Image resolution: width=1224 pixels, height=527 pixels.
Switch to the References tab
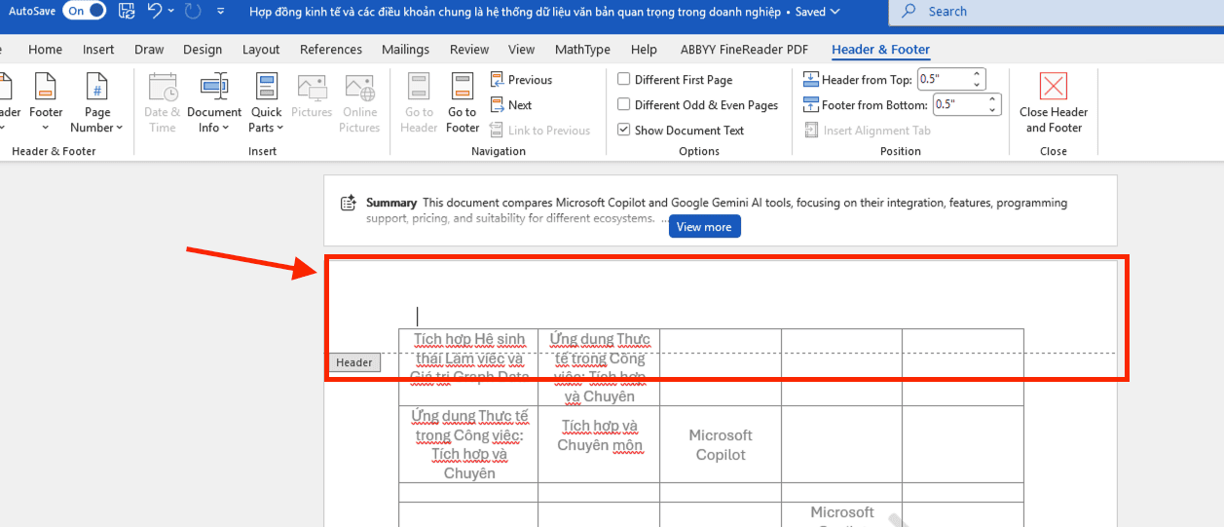330,50
